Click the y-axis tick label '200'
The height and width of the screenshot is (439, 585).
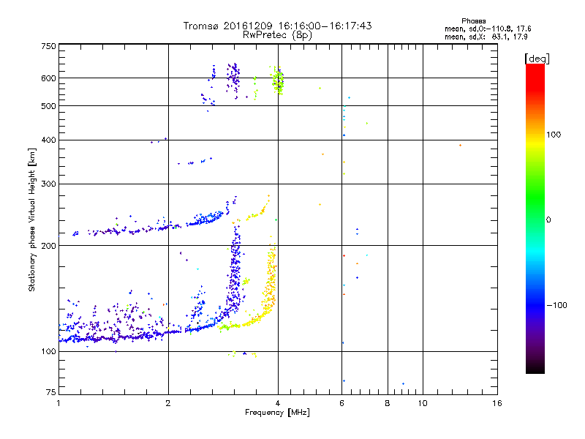click(x=48, y=246)
